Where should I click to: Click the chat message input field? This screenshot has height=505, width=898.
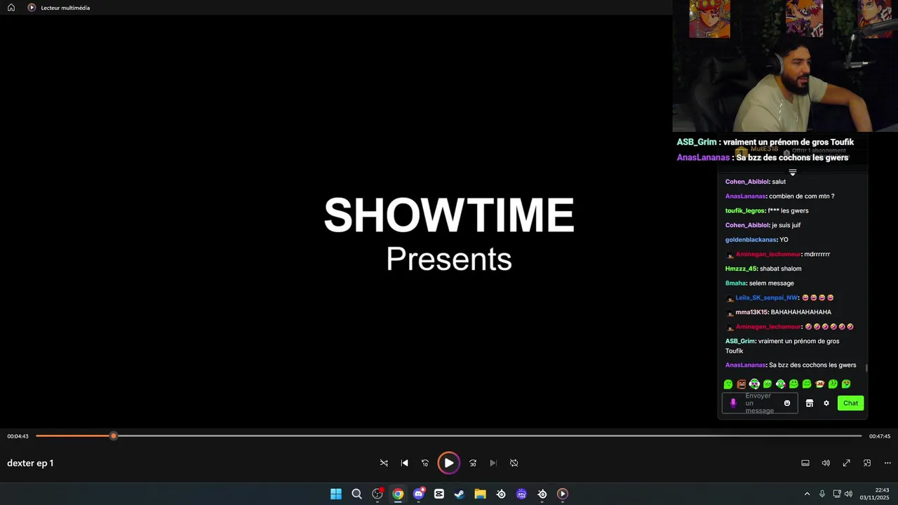(760, 403)
